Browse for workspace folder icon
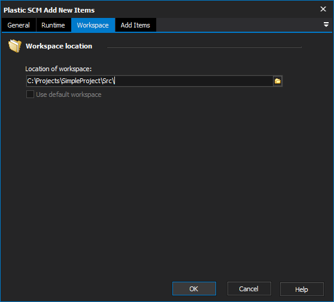 click(278, 81)
